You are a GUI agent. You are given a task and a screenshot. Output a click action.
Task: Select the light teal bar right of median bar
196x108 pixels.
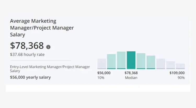coord(141,61)
